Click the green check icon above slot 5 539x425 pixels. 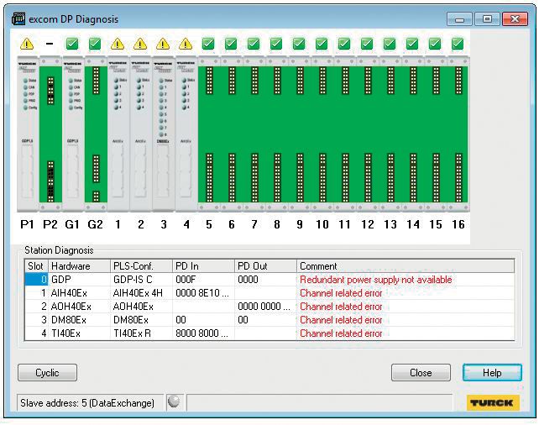click(x=208, y=44)
